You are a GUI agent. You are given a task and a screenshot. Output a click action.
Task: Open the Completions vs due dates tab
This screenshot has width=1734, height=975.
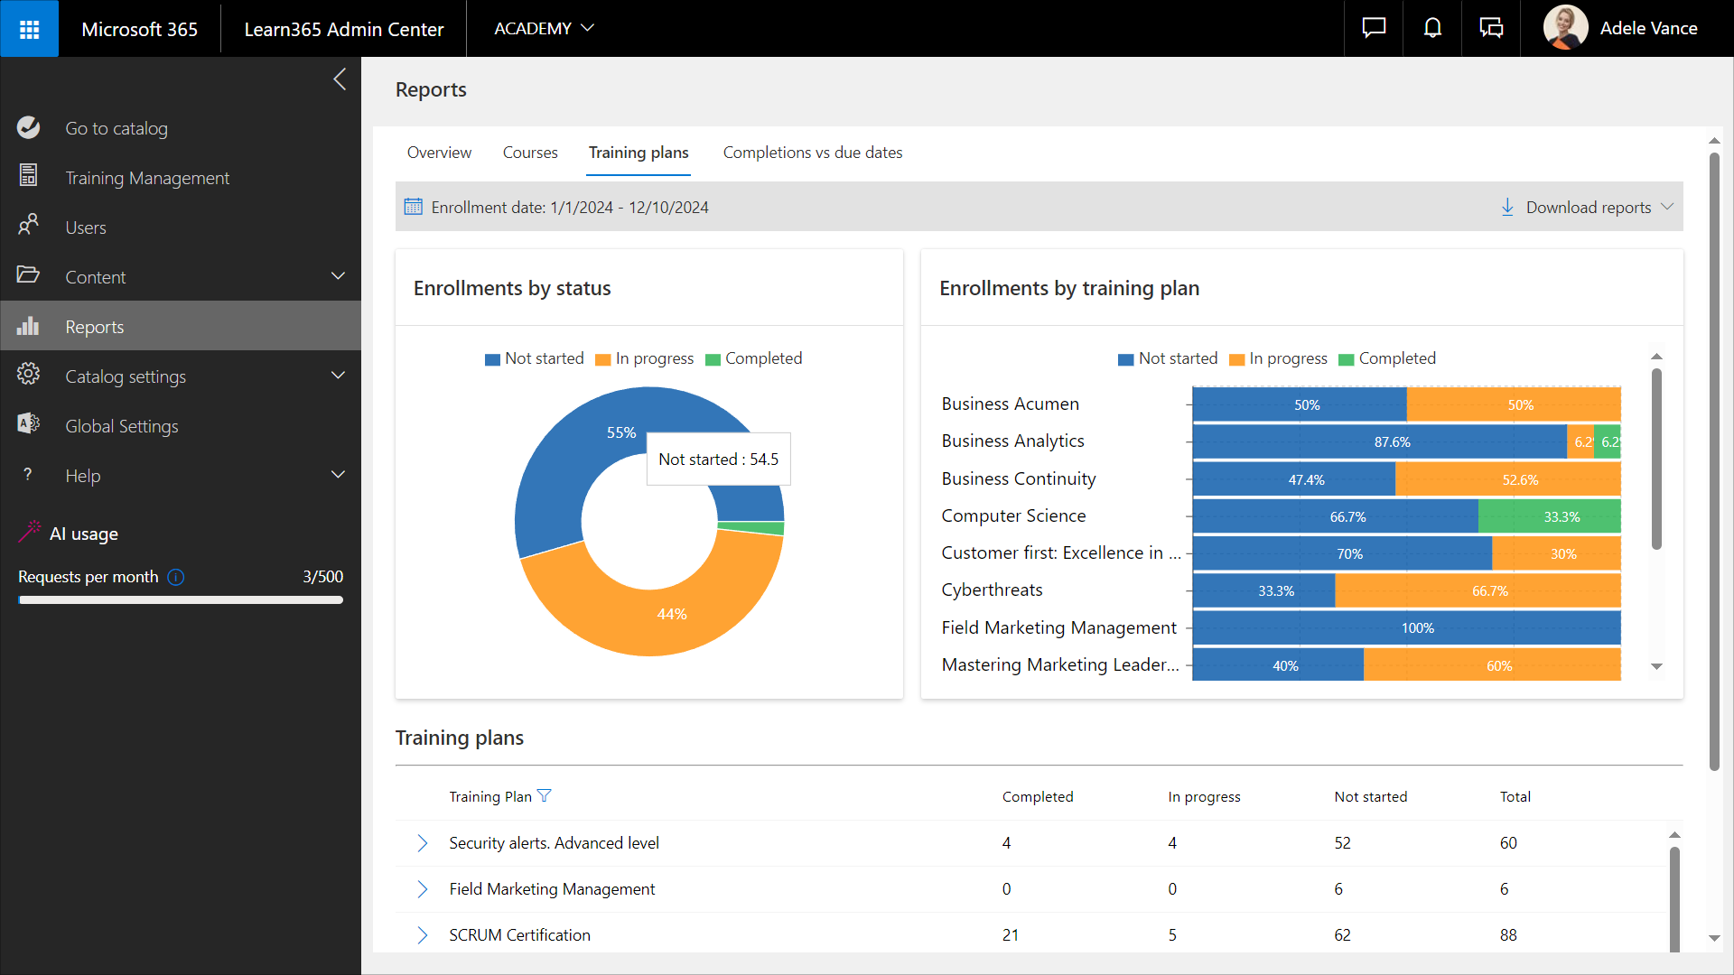point(812,153)
